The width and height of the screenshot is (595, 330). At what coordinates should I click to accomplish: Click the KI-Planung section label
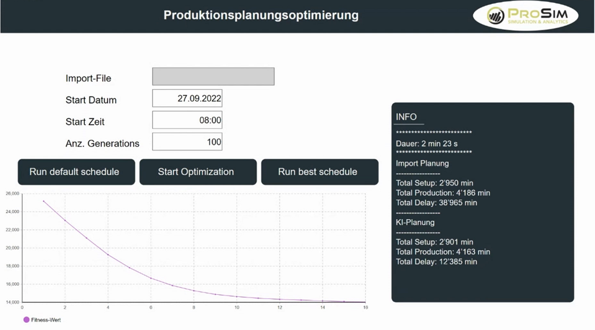415,223
